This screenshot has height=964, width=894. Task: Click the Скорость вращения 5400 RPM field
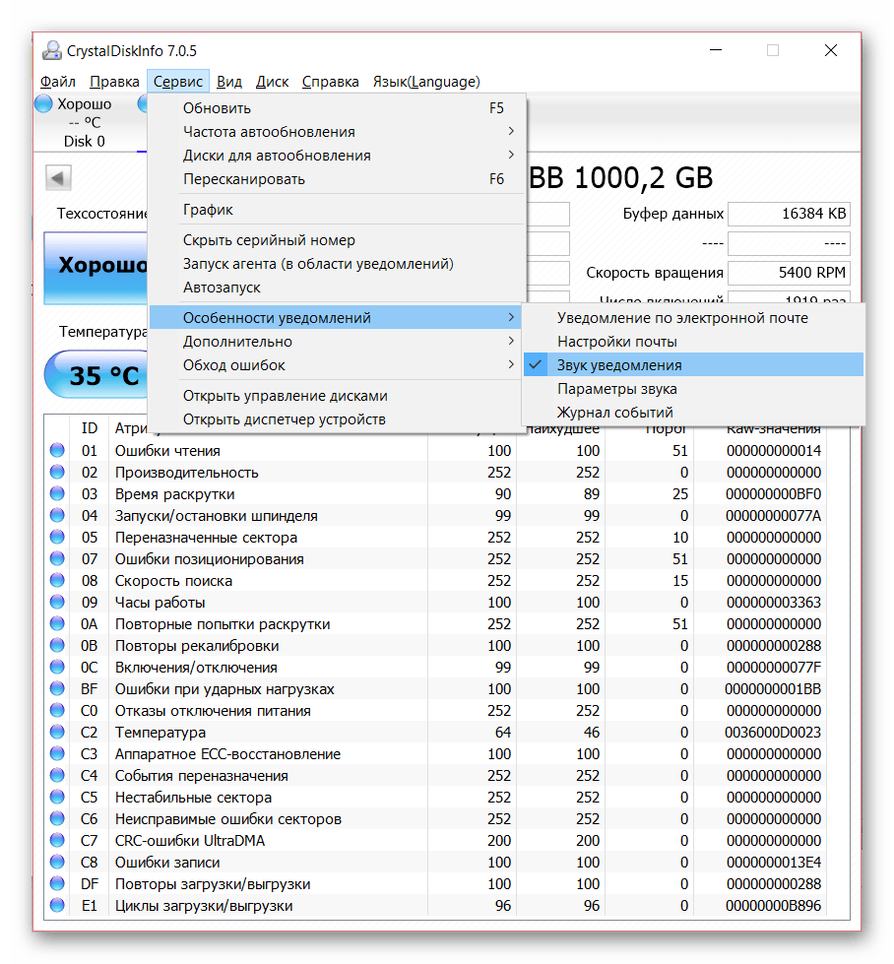click(x=789, y=273)
